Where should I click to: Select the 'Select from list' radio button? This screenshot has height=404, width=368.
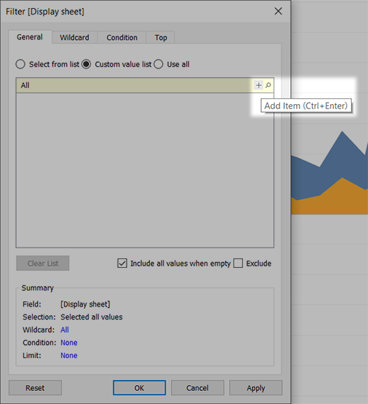pyautogui.click(x=20, y=64)
